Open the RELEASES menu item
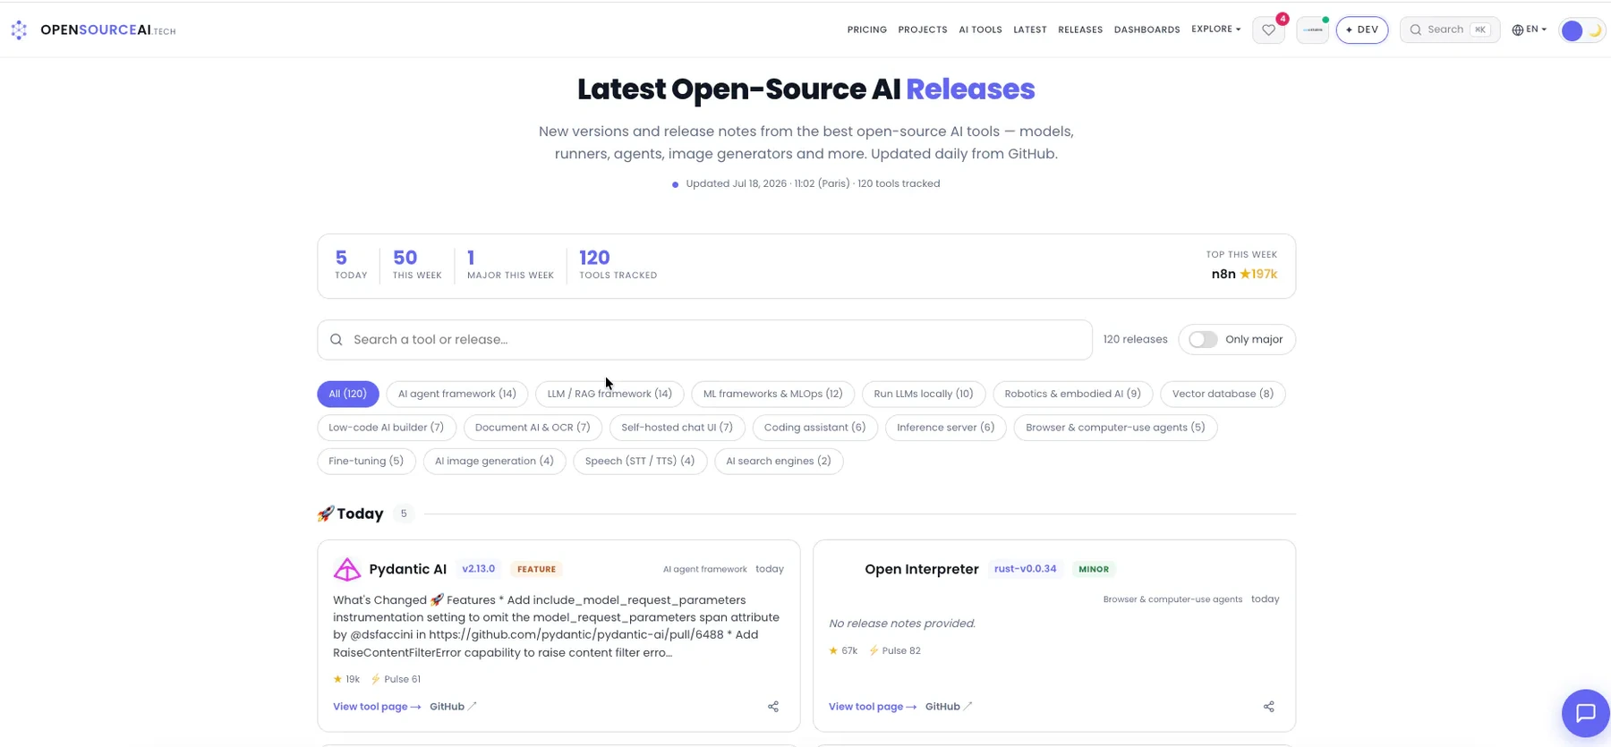 (1079, 30)
